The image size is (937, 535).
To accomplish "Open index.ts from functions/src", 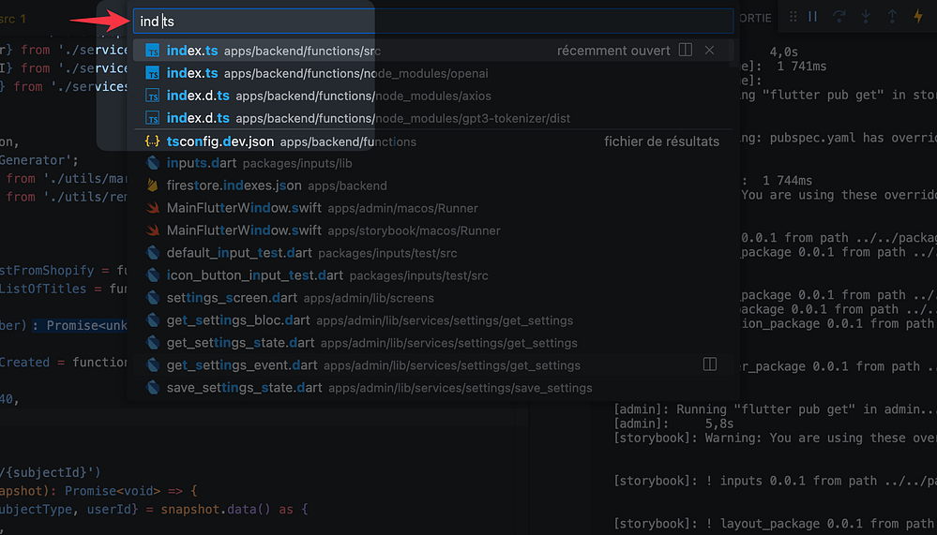I will click(x=272, y=51).
